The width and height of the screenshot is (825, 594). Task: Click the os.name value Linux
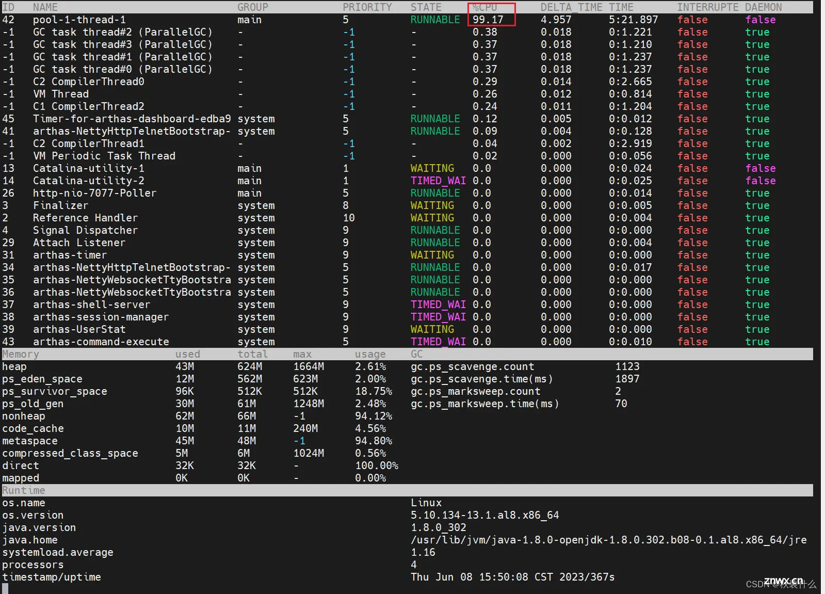426,503
